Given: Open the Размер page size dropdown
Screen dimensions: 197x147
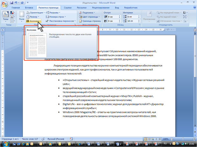Looking at the screenshot, I should [x=33, y=17].
